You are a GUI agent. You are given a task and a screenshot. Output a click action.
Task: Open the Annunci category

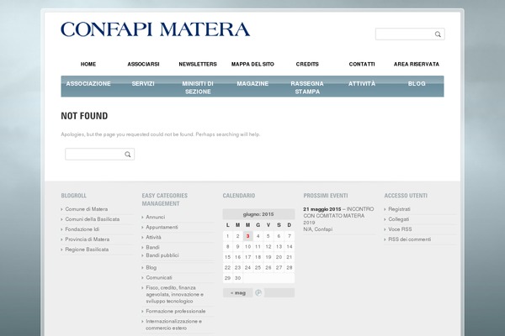pos(155,217)
